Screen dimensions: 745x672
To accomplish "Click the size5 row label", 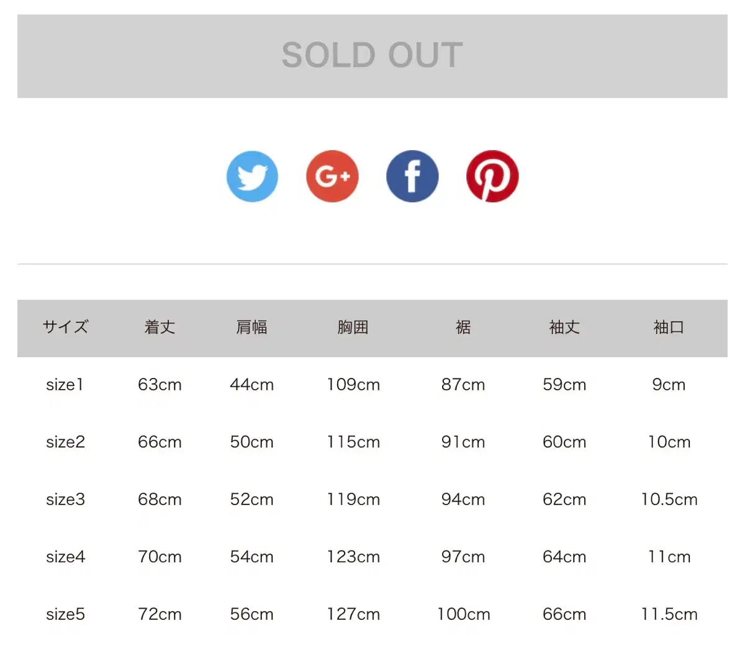I will click(x=65, y=614).
